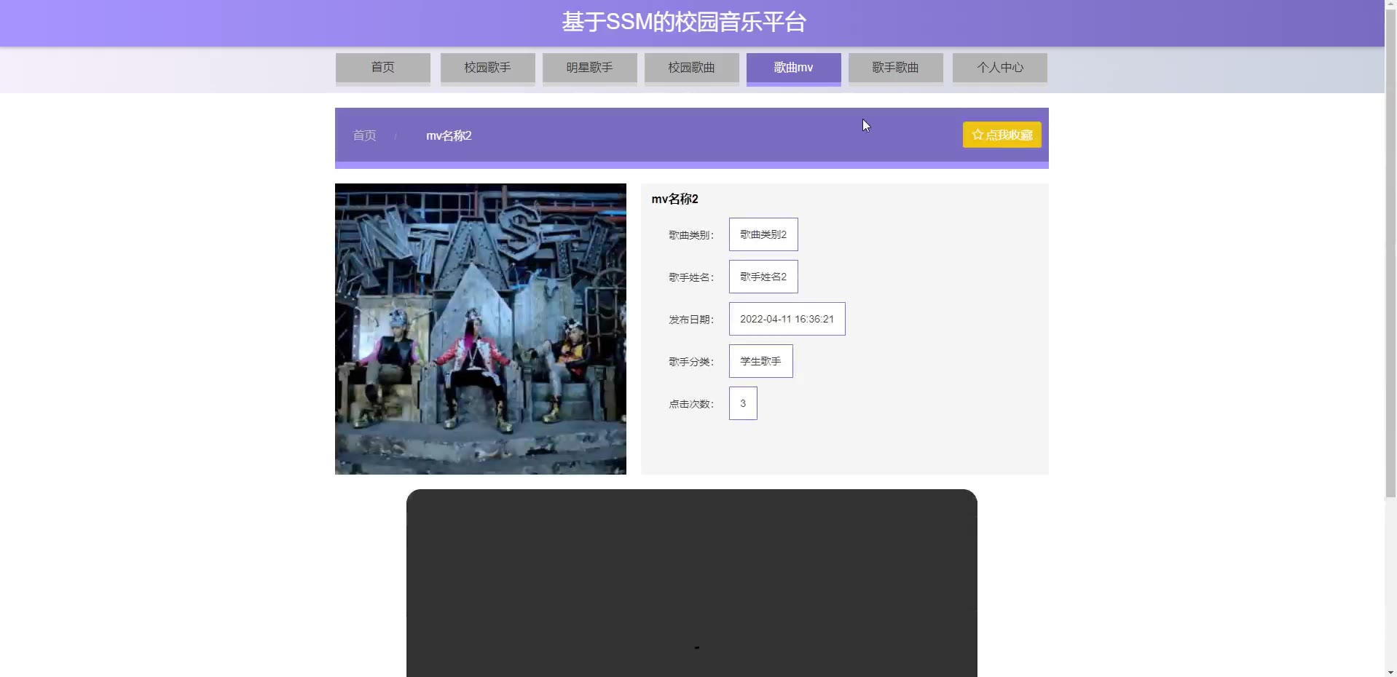The width and height of the screenshot is (1397, 677).
Task: Click the mv名称2 breadcrumb text
Action: pos(449,135)
